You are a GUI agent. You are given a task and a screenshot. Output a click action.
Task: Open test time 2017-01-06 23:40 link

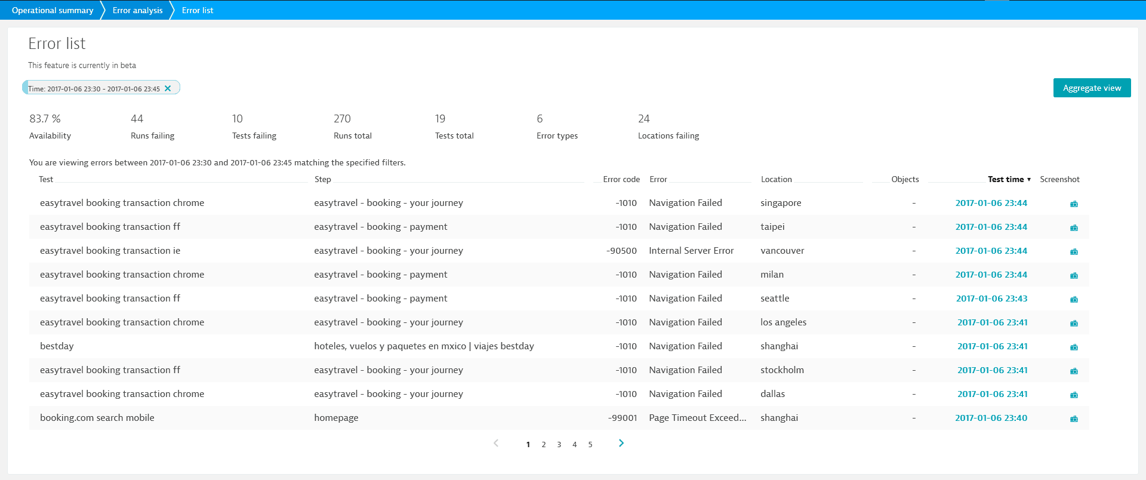click(x=991, y=418)
